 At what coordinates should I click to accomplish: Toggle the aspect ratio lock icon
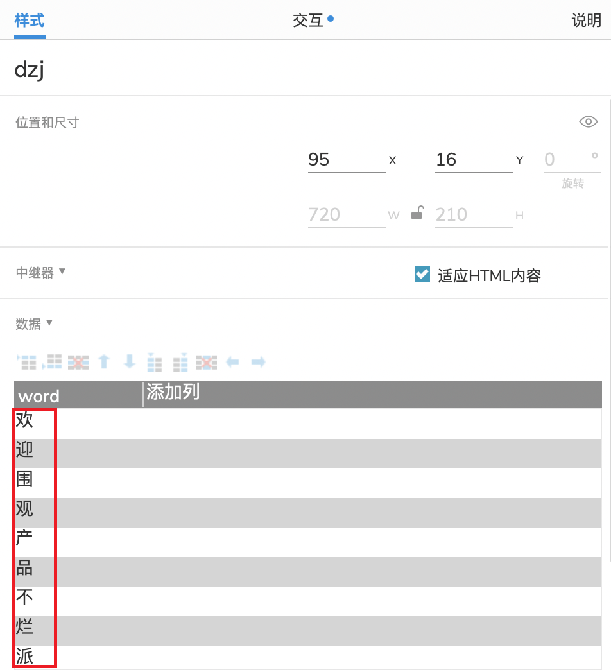coord(417,213)
